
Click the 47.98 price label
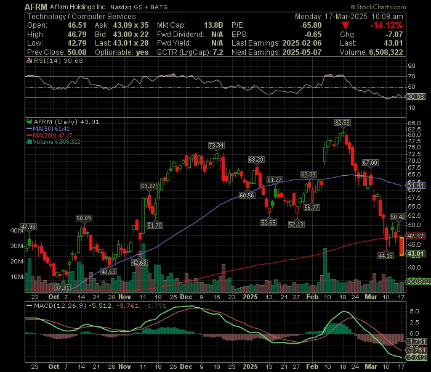tap(28, 227)
